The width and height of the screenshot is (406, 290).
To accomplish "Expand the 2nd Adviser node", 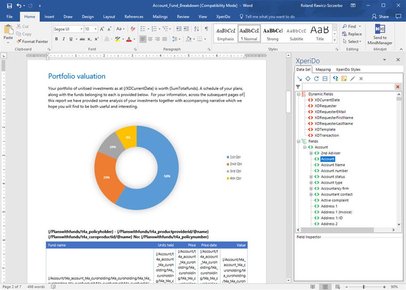I will [311, 153].
